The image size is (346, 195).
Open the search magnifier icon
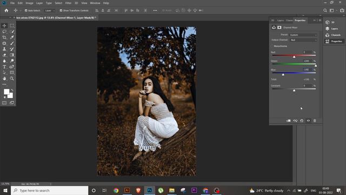click(325, 10)
